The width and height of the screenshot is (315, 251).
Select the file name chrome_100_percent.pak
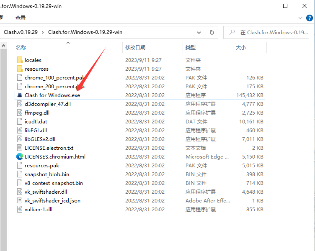click(54, 78)
